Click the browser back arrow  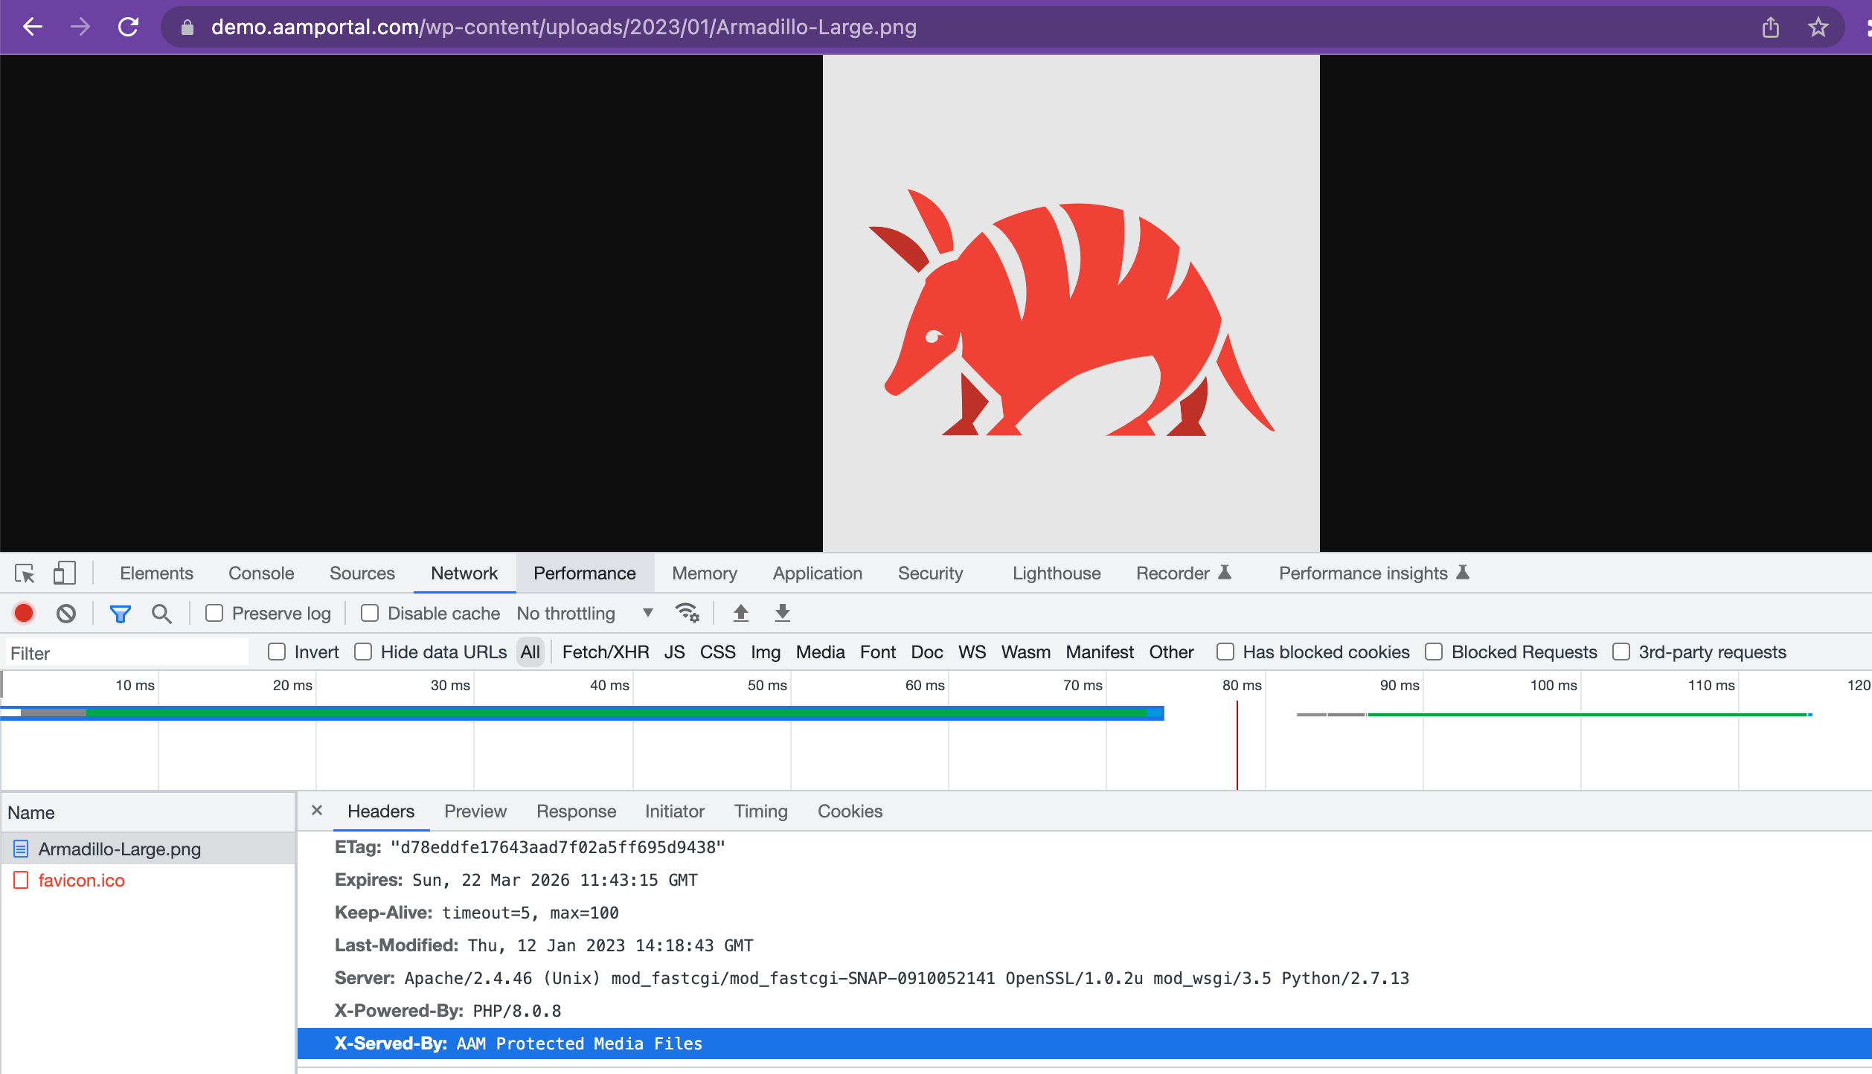pyautogui.click(x=33, y=28)
